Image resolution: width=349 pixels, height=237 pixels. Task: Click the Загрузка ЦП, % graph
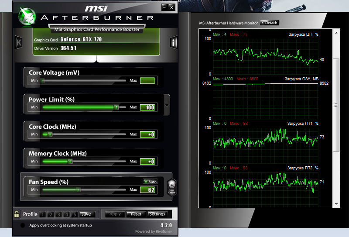266,57
